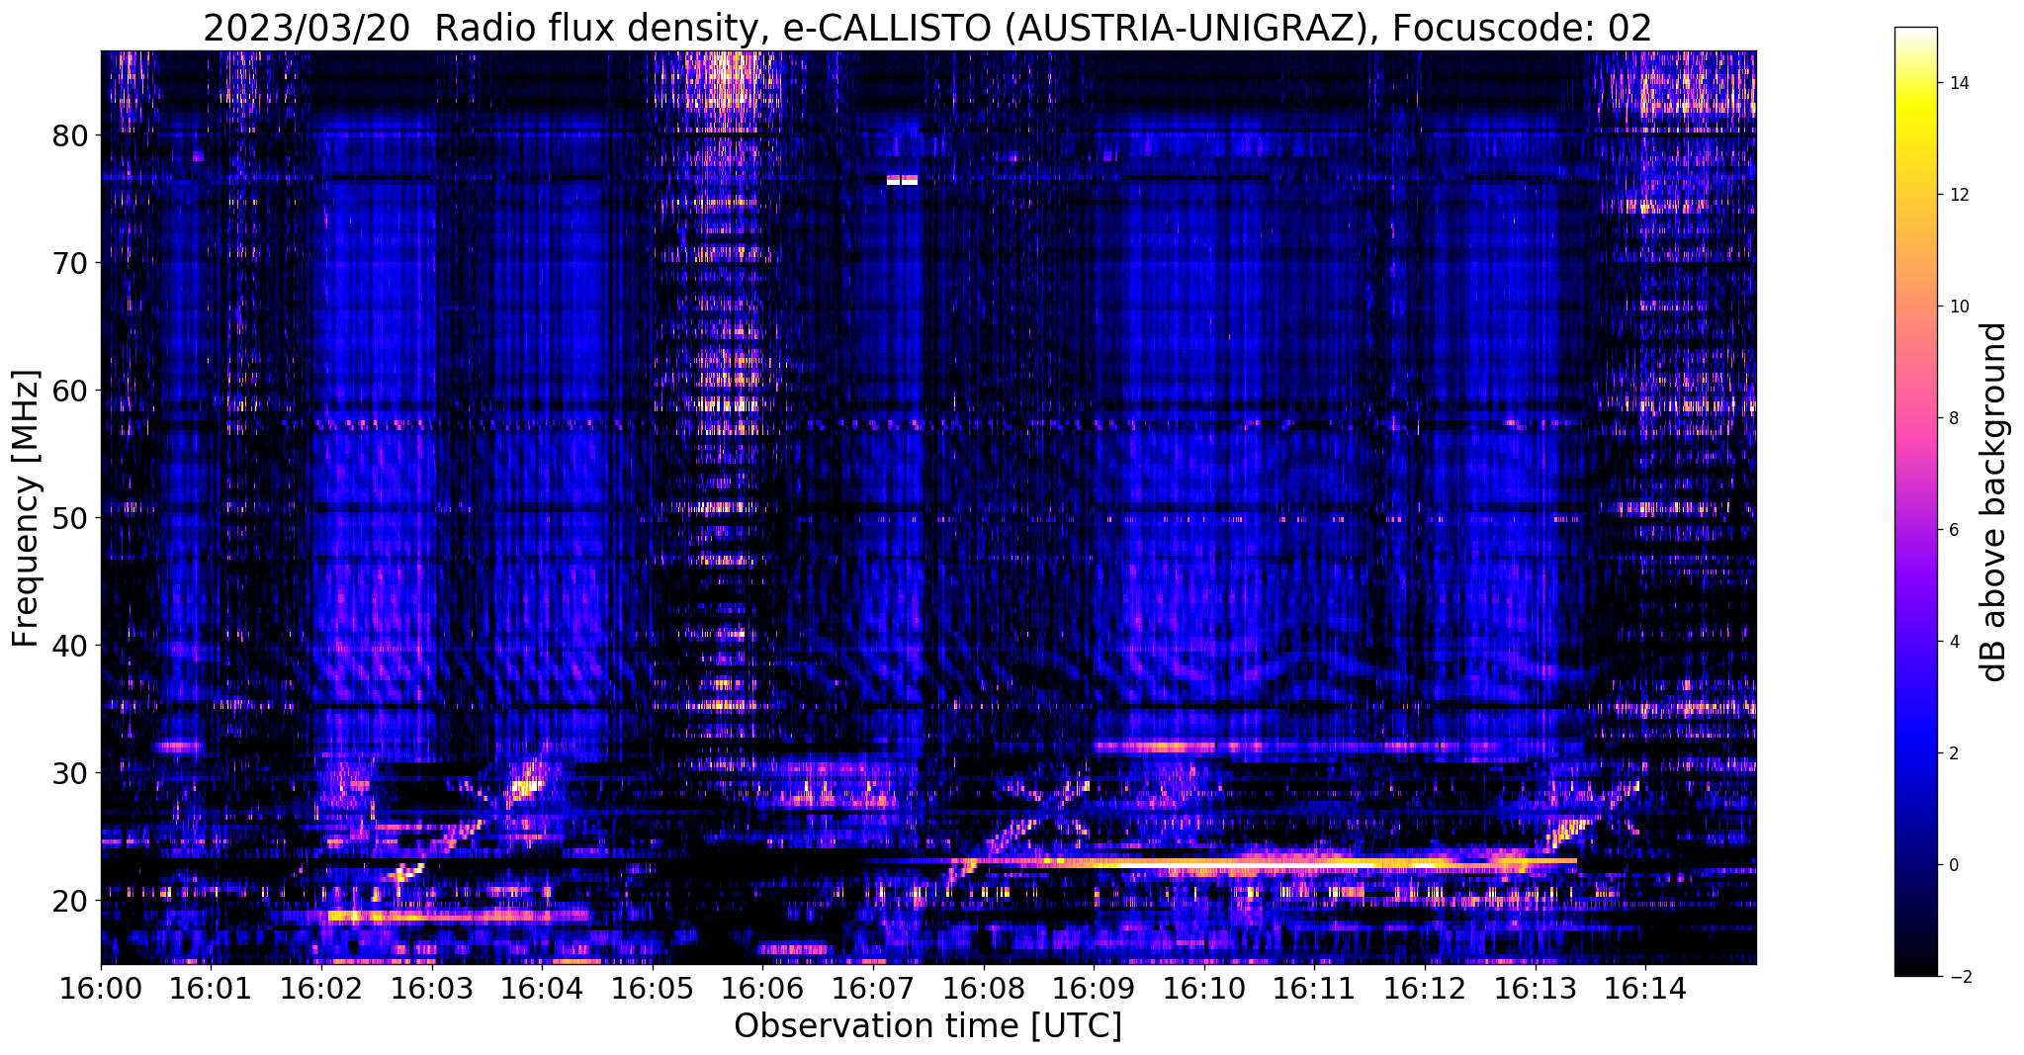Click the 16:01 time tick label
The width and height of the screenshot is (2024, 1055).
click(x=211, y=989)
